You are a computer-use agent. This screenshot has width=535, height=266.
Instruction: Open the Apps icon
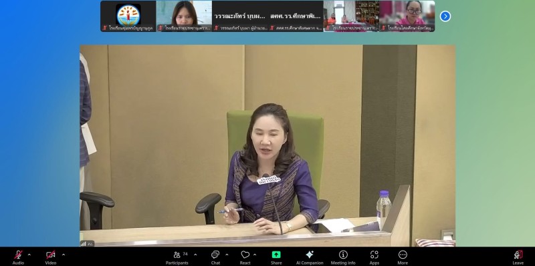pos(374,255)
